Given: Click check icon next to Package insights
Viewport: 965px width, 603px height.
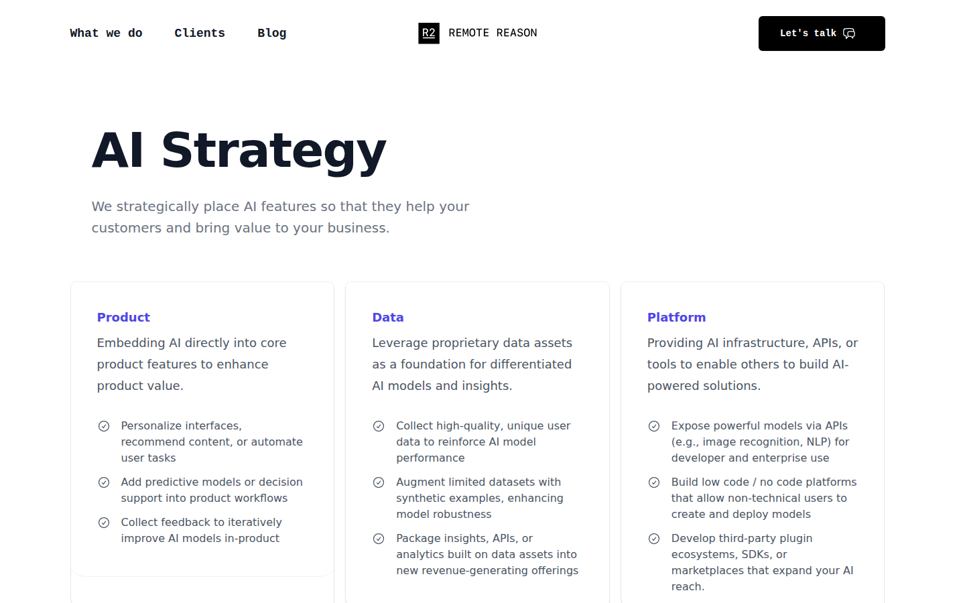Looking at the screenshot, I should tap(379, 539).
